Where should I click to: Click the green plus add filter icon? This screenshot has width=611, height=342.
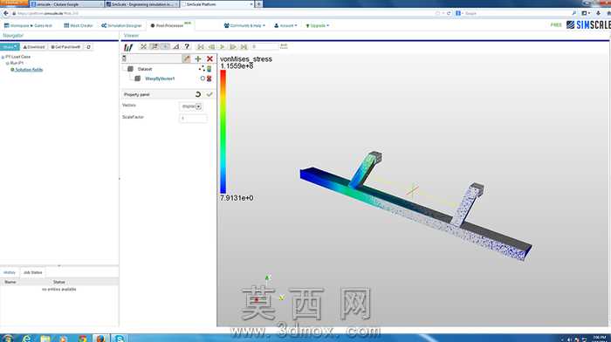[198, 58]
